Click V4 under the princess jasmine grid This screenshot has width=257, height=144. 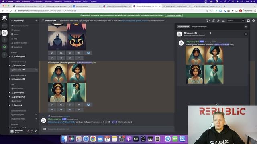(x=80, y=110)
